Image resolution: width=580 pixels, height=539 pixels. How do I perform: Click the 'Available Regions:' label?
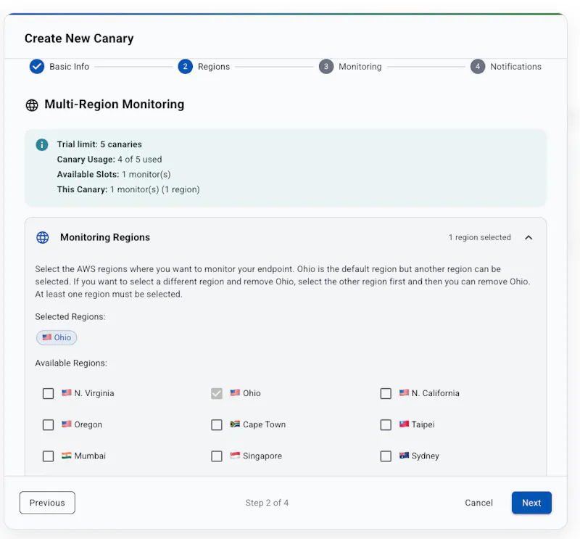[71, 363]
